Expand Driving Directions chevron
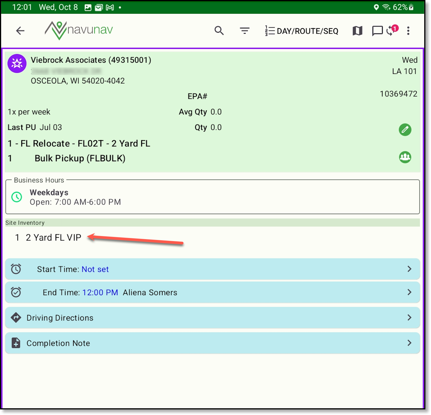The height and width of the screenshot is (415, 431). pyautogui.click(x=409, y=317)
